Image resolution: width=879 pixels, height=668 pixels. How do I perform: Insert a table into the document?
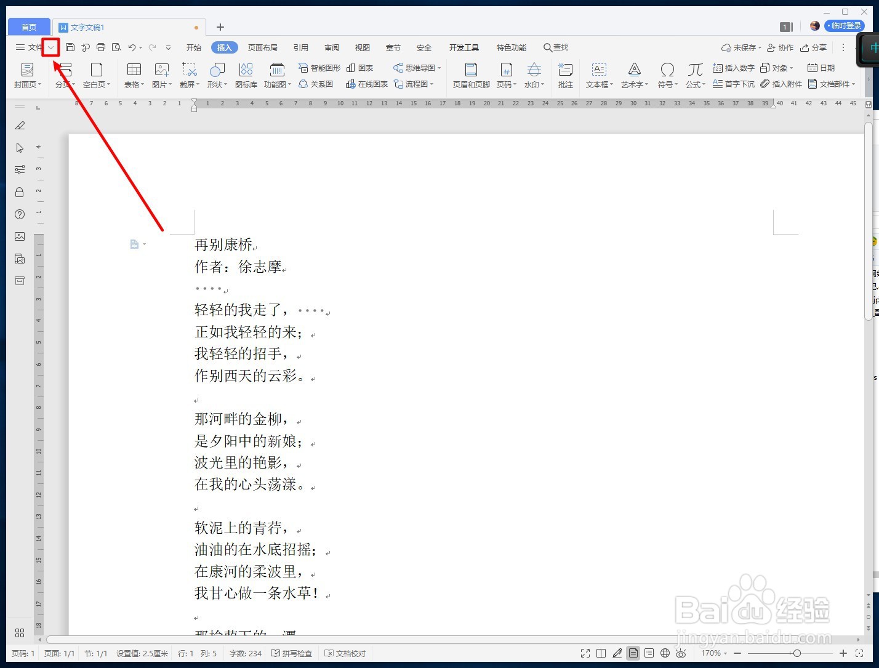click(133, 74)
